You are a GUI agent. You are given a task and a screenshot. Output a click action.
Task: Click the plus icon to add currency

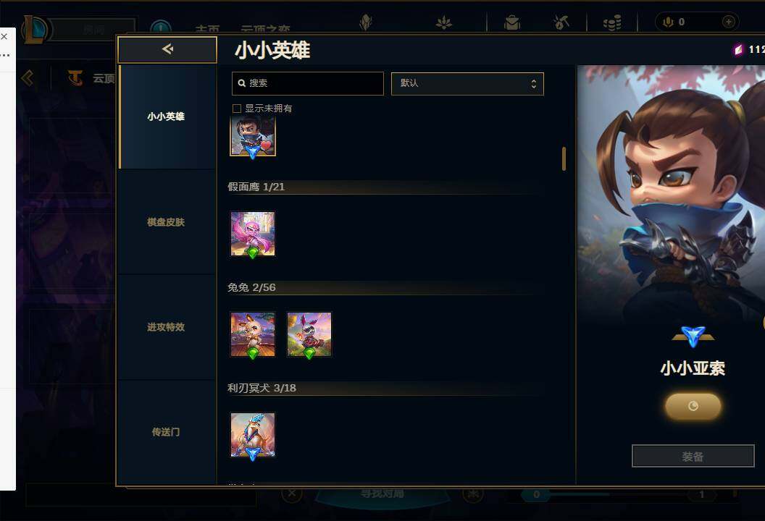(728, 22)
